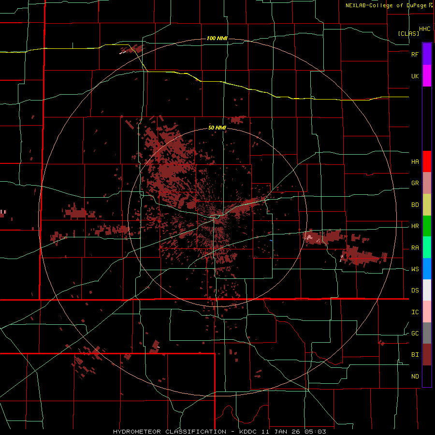Pick the RA light-green legend swatch
Screen dimensions: 435x435
click(x=427, y=247)
